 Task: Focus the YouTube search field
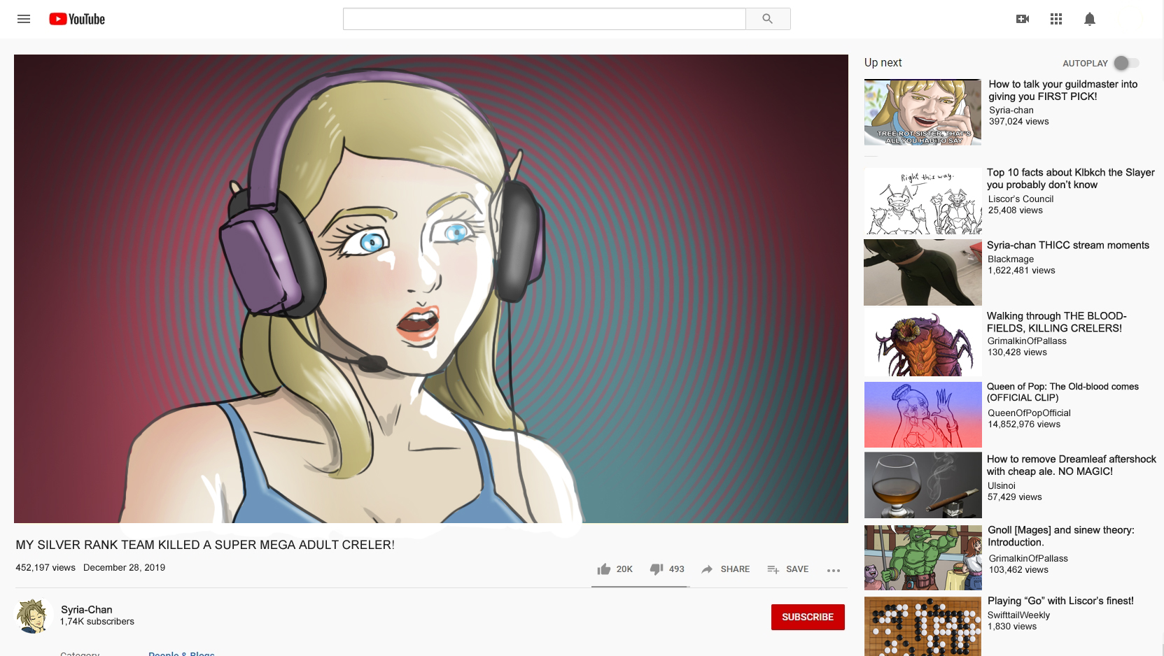coord(544,19)
